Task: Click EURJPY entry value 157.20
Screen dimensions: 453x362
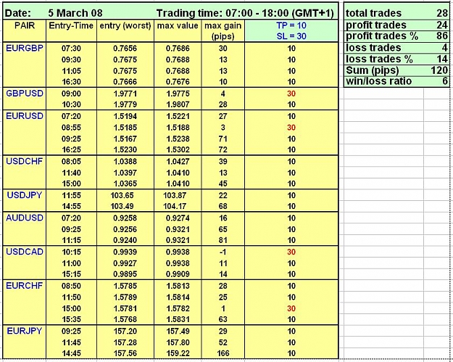Action: (x=125, y=332)
